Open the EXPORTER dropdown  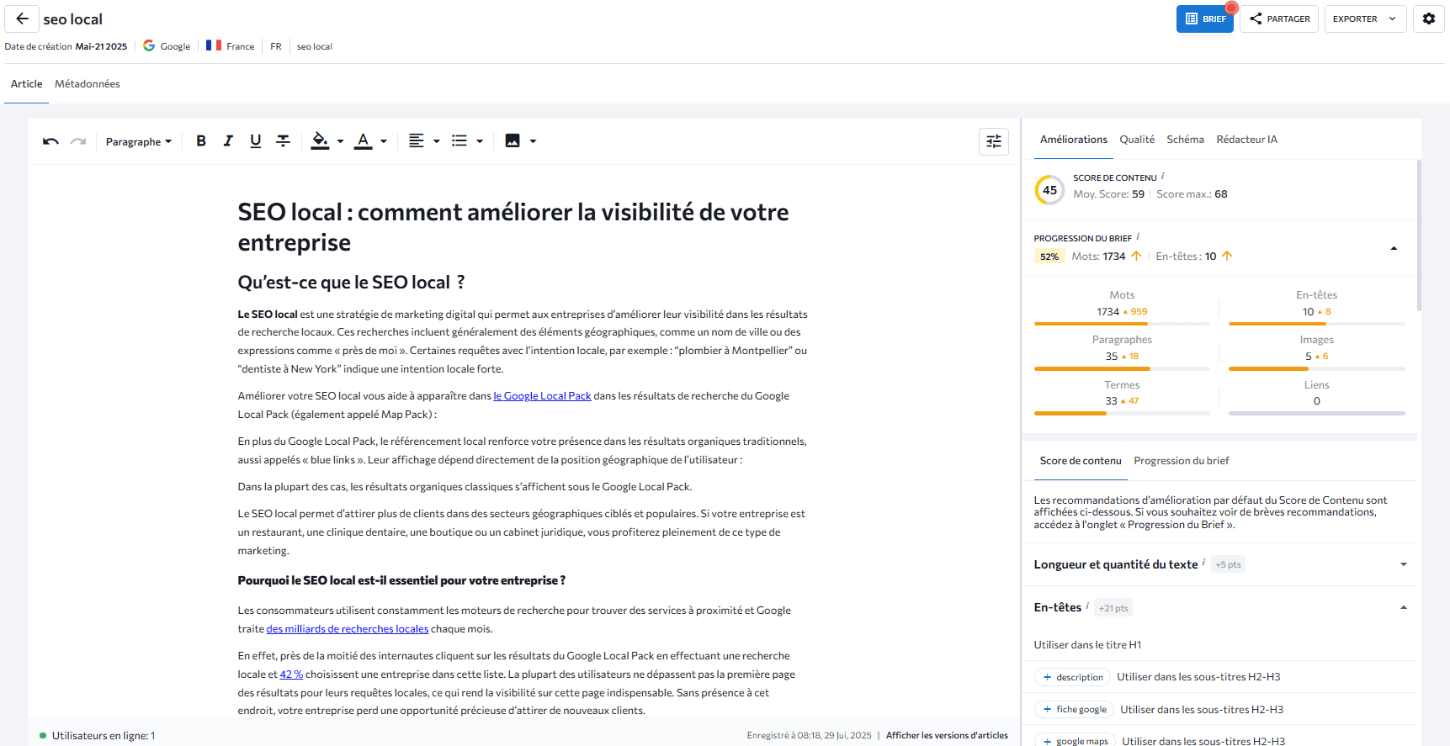pos(1365,19)
